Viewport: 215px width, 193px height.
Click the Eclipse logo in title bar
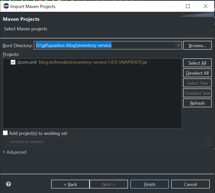click(6, 6)
